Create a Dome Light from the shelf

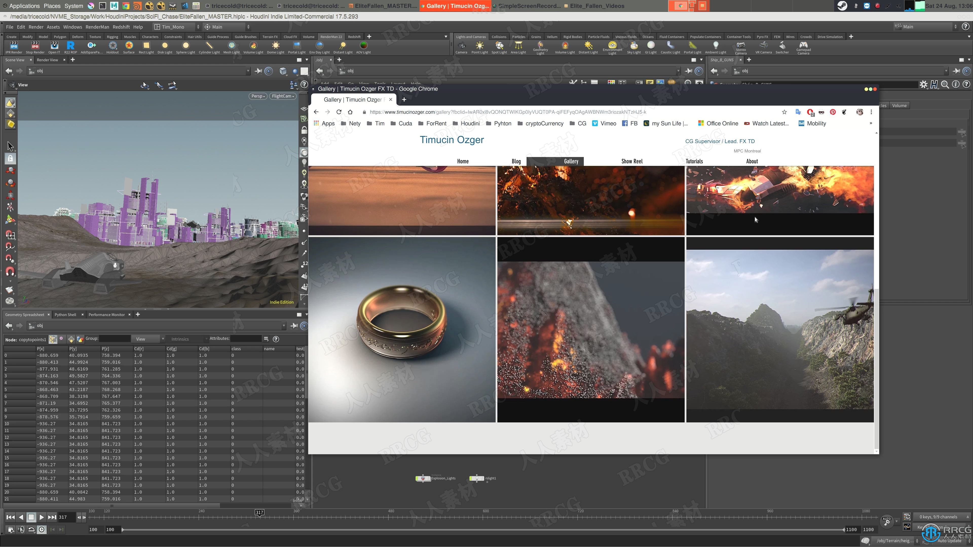[x=276, y=47]
